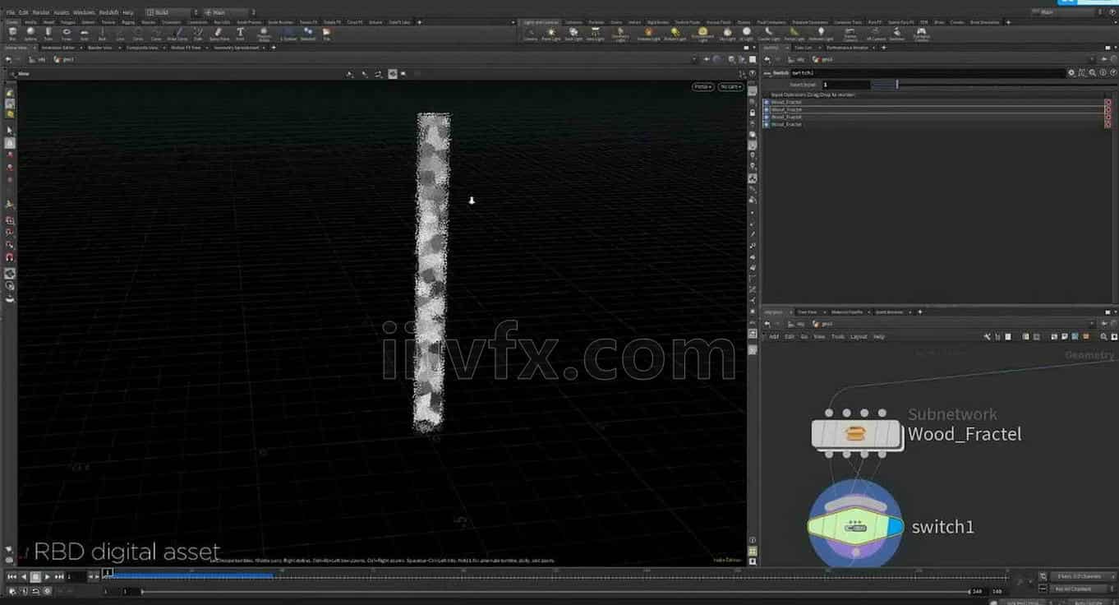Add a Spot Light
The image size is (1119, 605).
573,33
